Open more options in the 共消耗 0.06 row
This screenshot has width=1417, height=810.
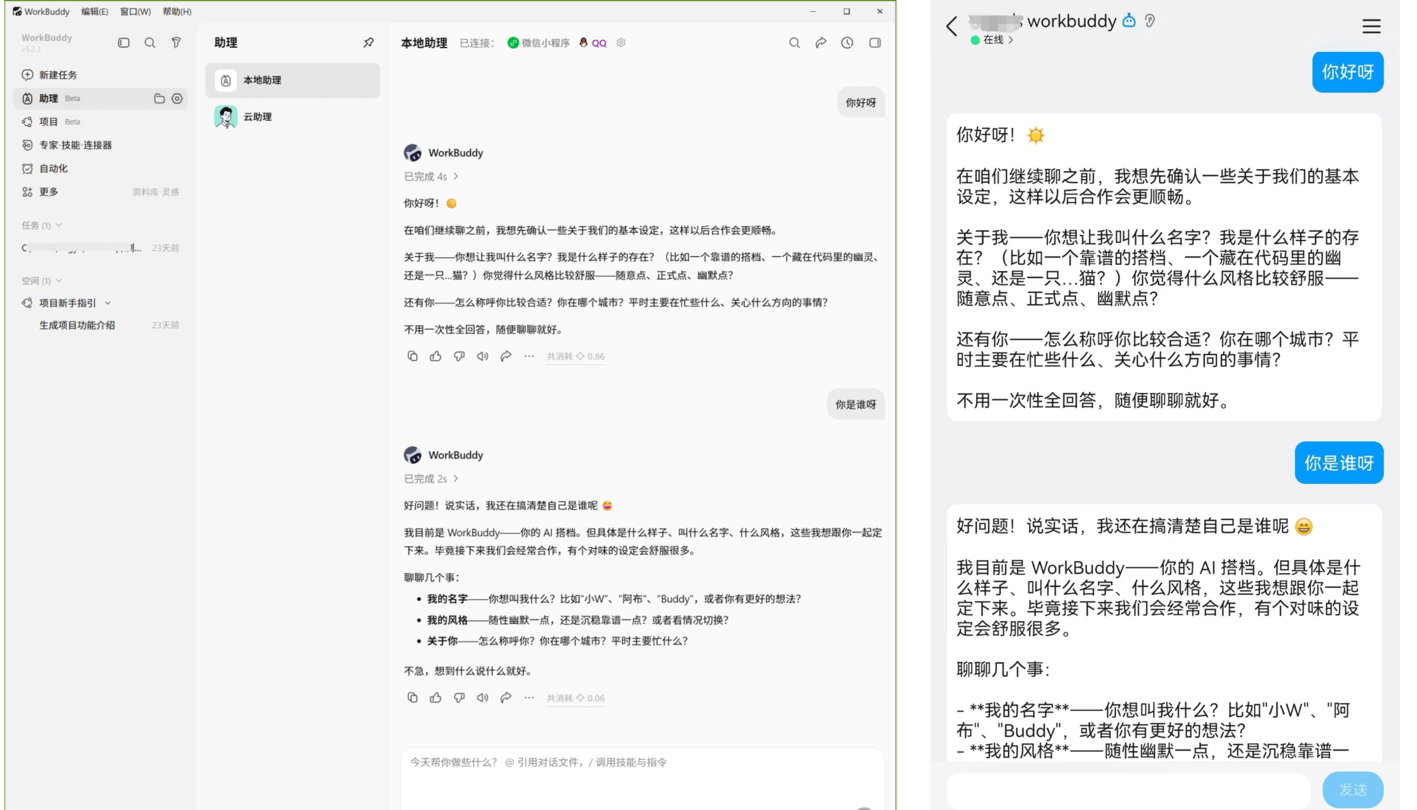click(529, 698)
